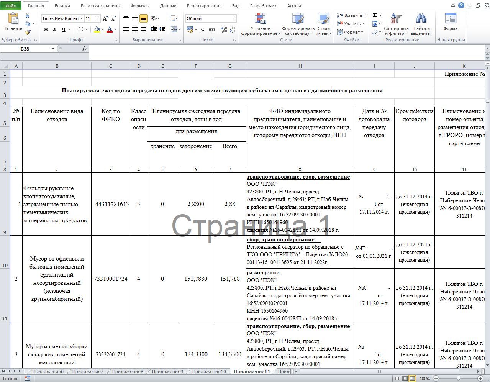Image resolution: width=490 pixels, height=382 pixels.
Task: Align text to top of cell
Action: tap(126, 18)
